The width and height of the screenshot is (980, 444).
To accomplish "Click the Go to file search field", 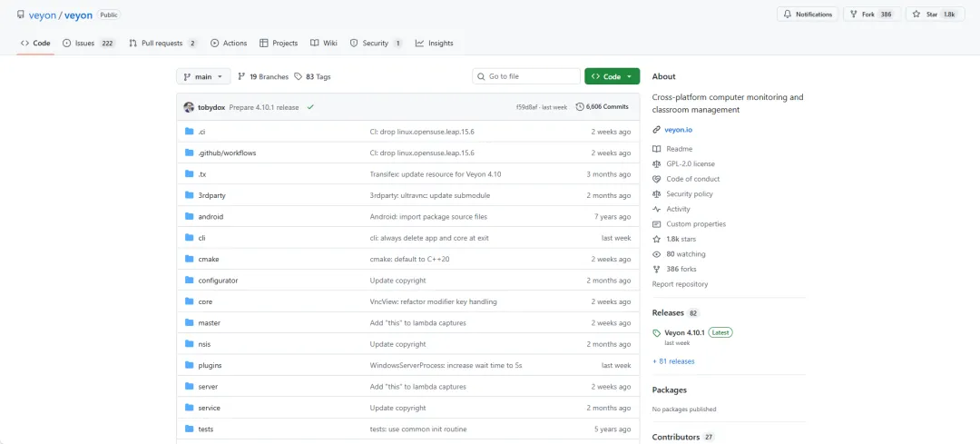I will (x=526, y=77).
